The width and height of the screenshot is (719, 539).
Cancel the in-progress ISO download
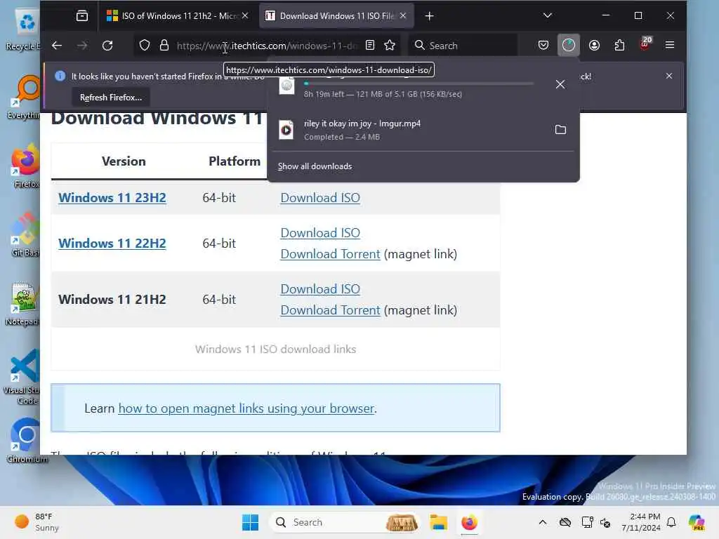pos(560,84)
